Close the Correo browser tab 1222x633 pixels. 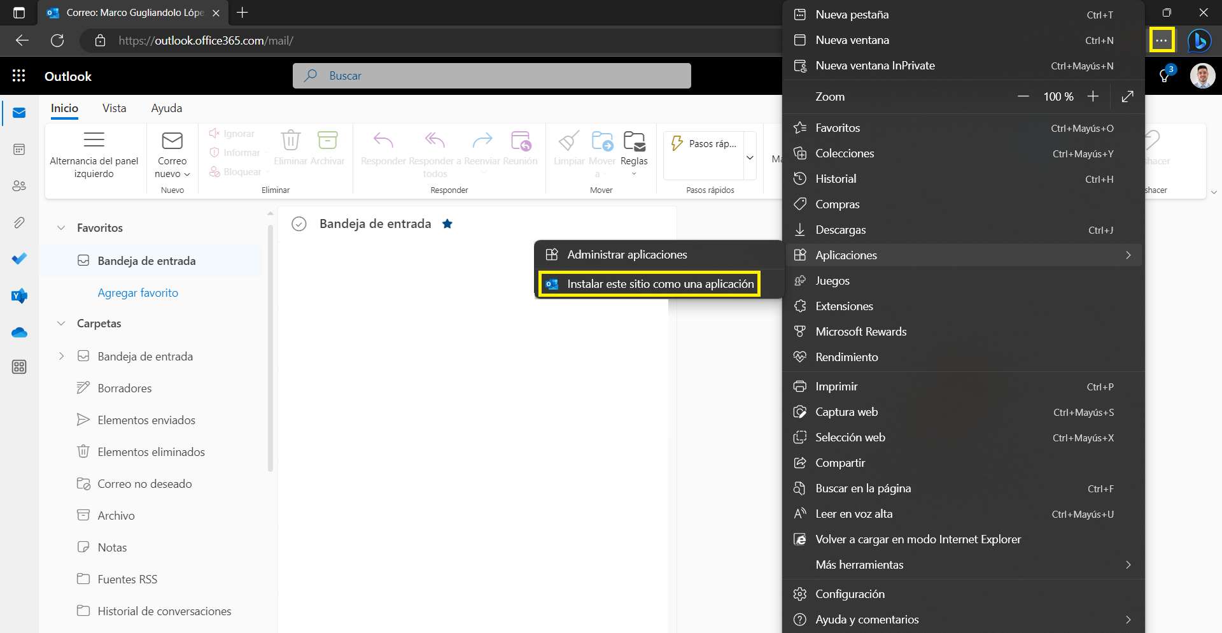coord(216,13)
